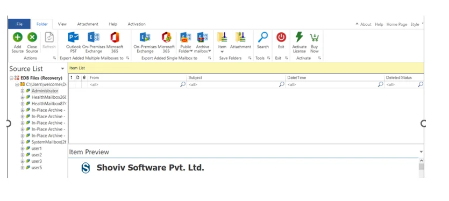This screenshot has width=449, height=201.
Task: Select the HealthMailbox26 tree item
Action: click(x=49, y=97)
